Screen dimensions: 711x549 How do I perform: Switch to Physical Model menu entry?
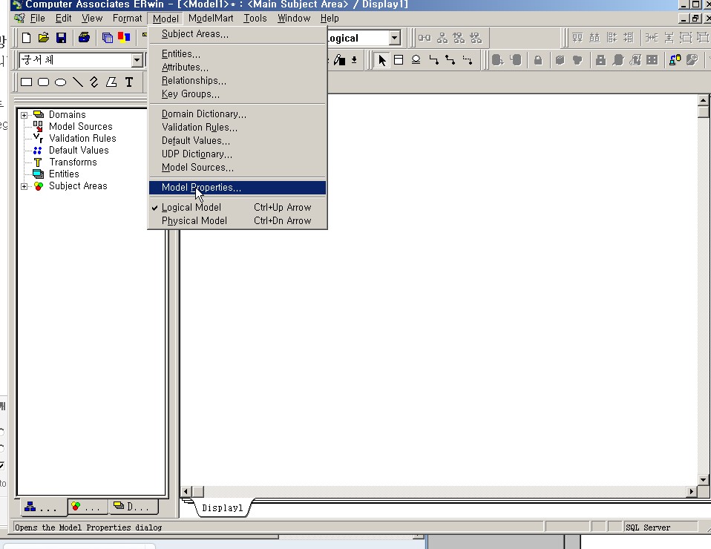[237, 221]
